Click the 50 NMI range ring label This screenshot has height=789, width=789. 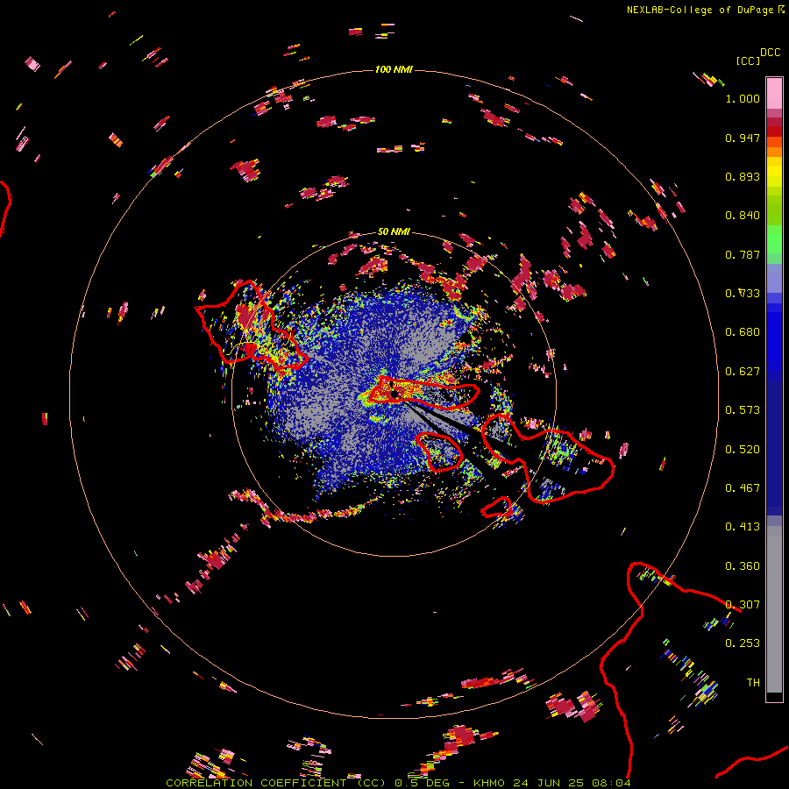pos(394,231)
